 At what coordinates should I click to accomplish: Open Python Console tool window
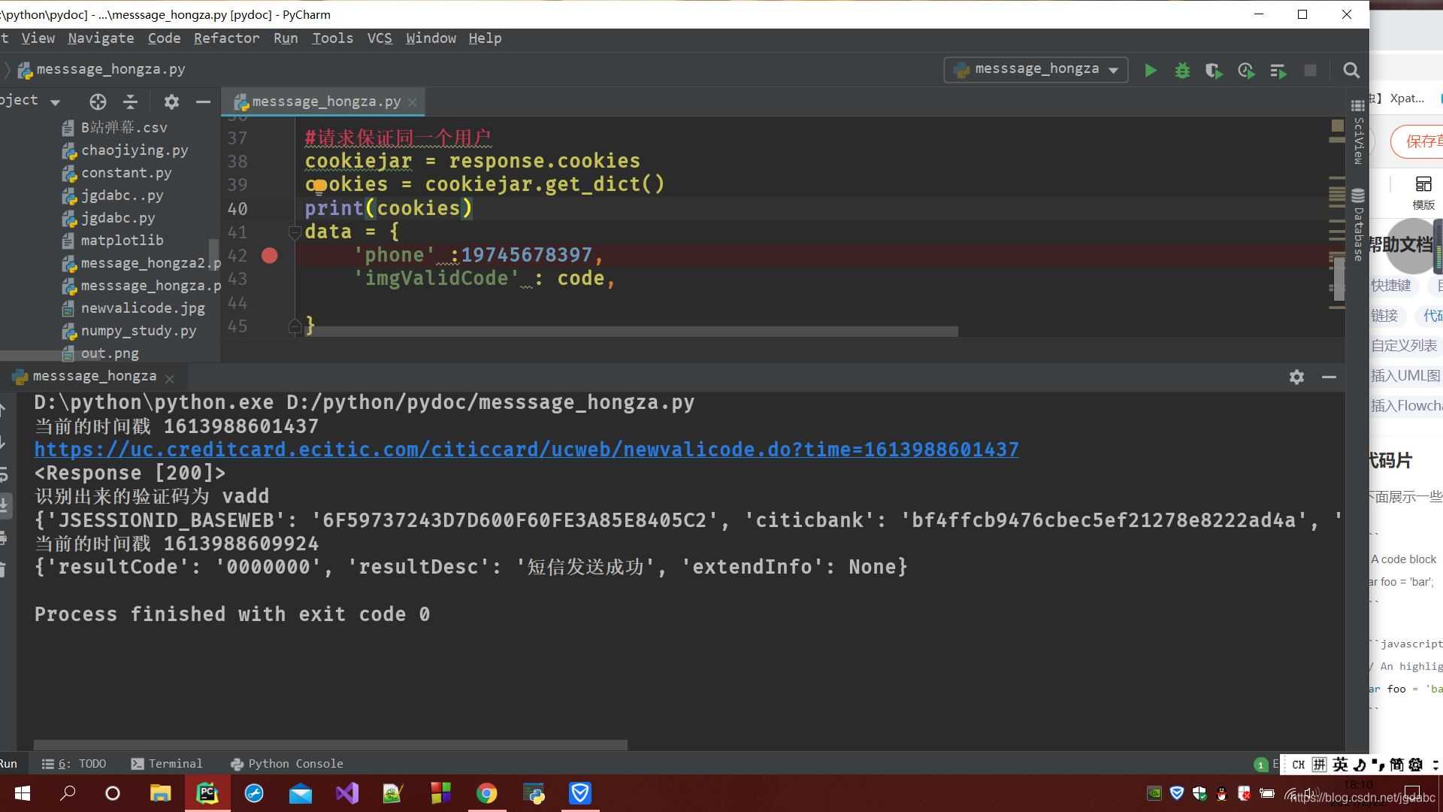pos(287,763)
